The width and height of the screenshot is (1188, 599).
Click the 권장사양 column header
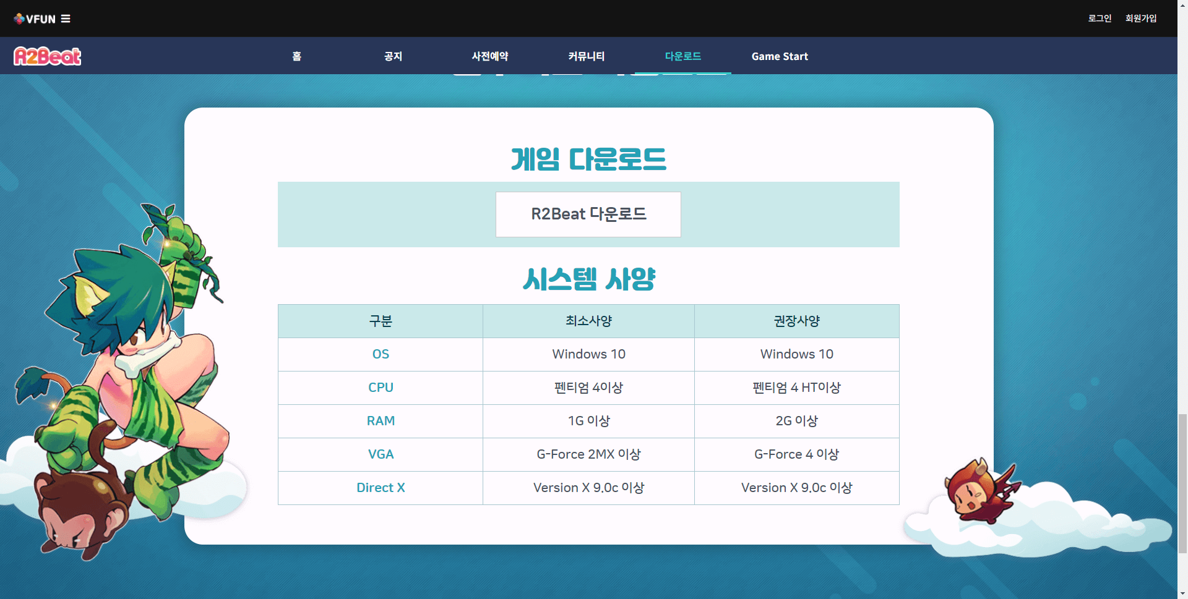click(797, 321)
